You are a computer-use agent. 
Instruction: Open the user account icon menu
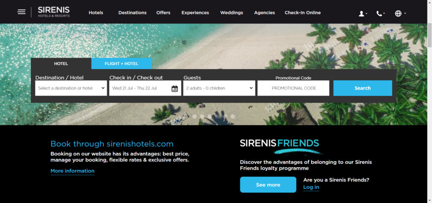(363, 14)
